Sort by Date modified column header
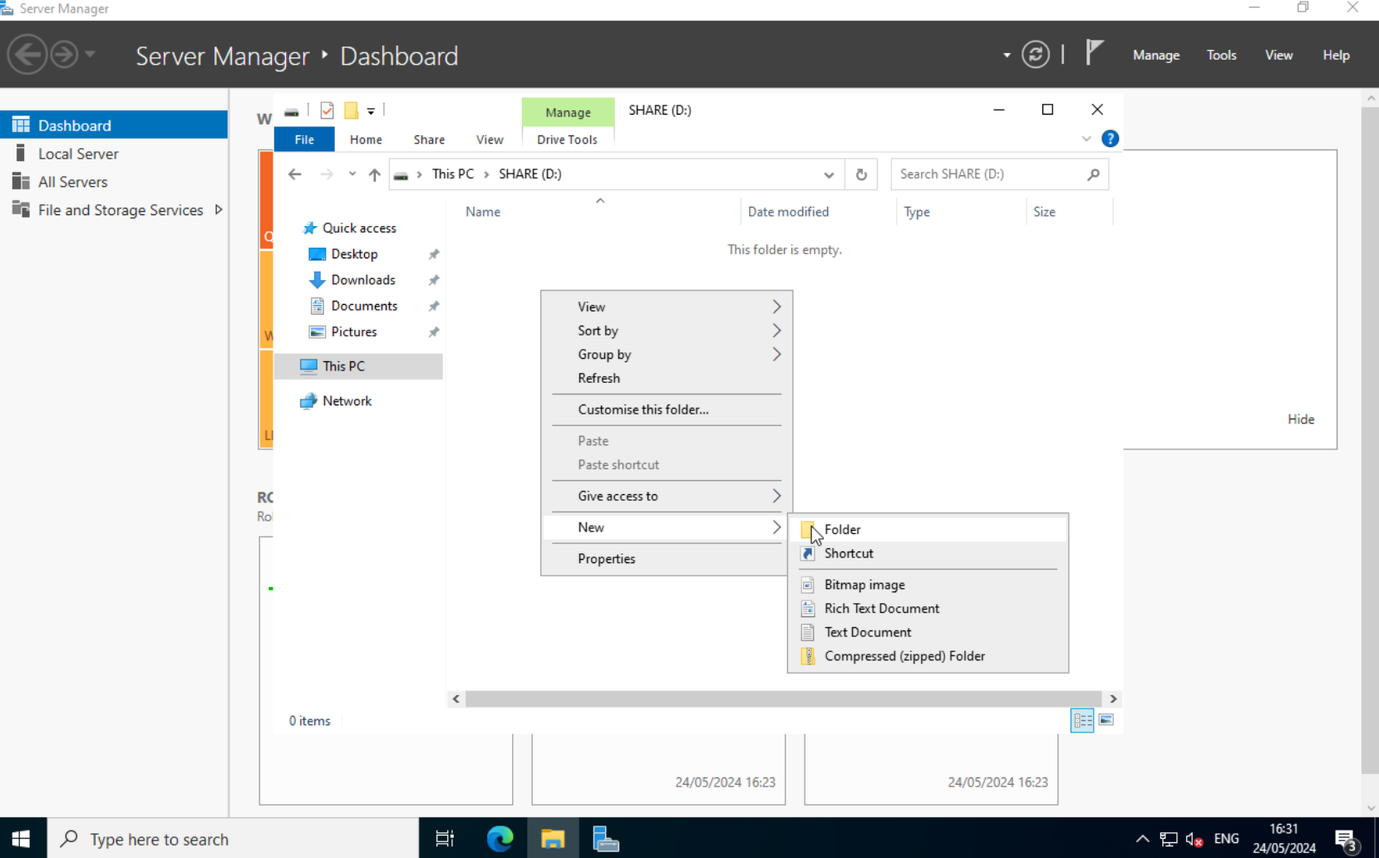 pyautogui.click(x=818, y=212)
